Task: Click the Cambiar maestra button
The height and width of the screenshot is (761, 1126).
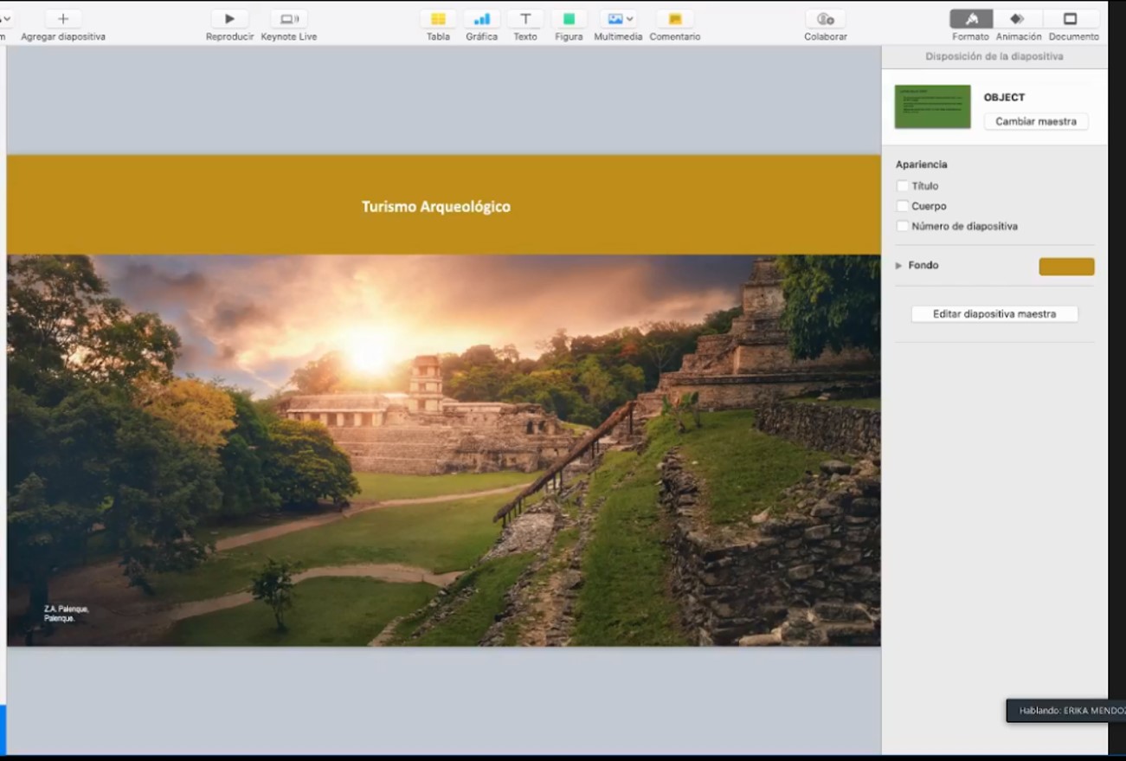Action: click(x=1035, y=121)
